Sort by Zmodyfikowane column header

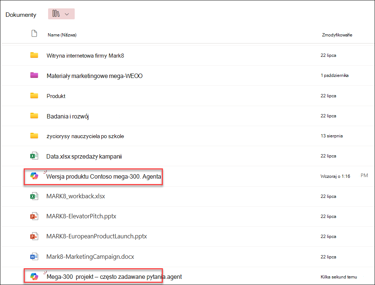(x=337, y=35)
